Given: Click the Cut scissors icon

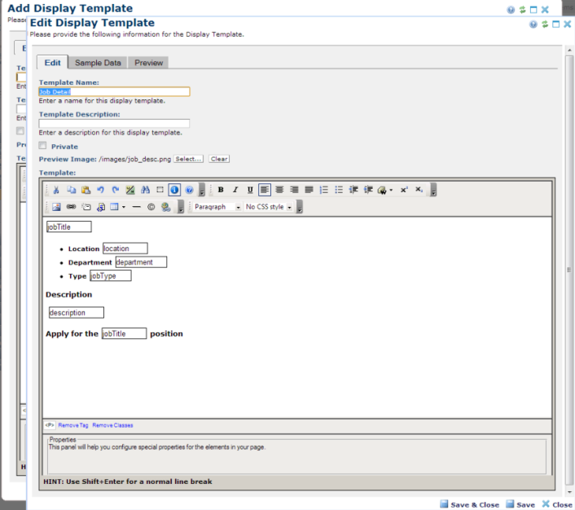Looking at the screenshot, I should pos(56,190).
